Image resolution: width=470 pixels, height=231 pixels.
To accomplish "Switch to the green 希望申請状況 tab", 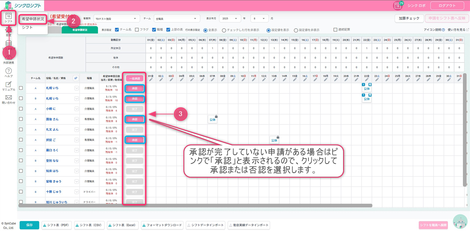I will [80, 30].
